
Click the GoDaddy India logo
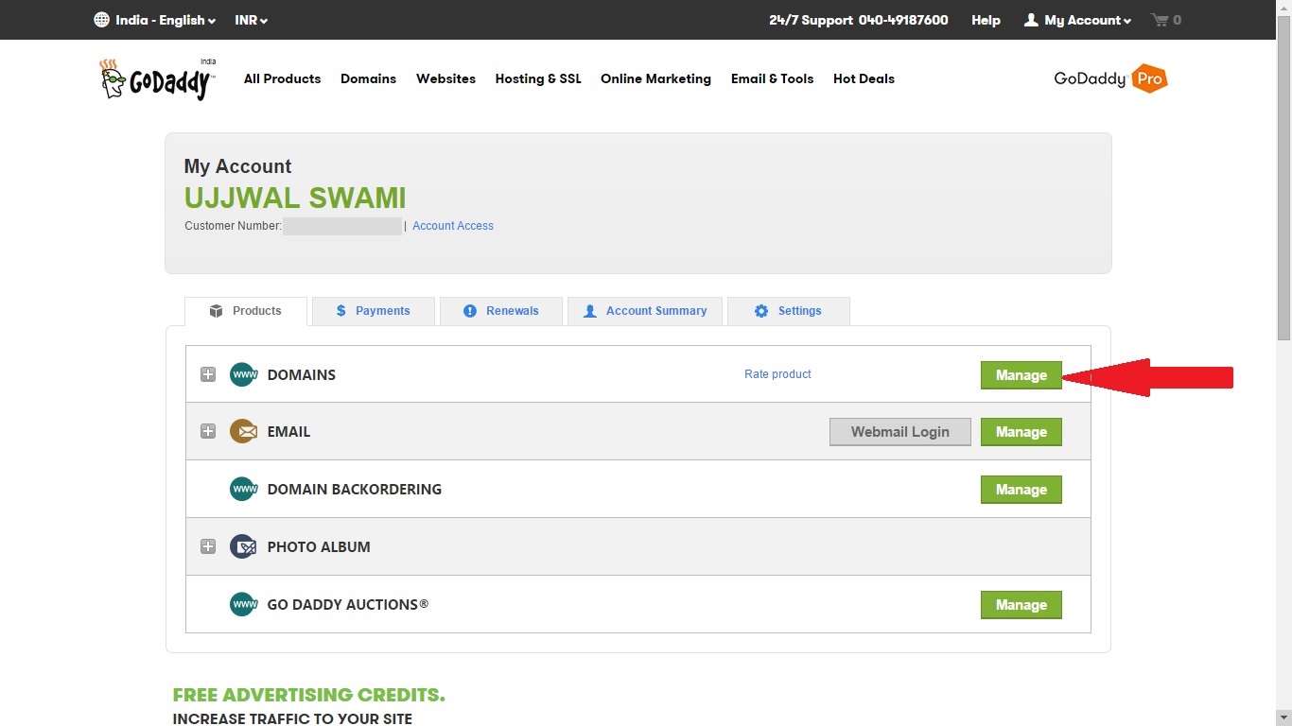(x=157, y=79)
